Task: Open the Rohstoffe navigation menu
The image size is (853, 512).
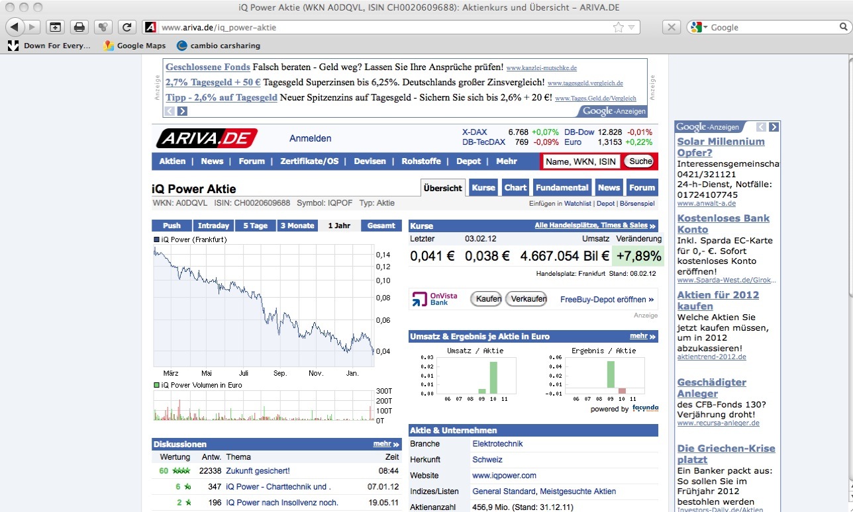Action: tap(421, 161)
